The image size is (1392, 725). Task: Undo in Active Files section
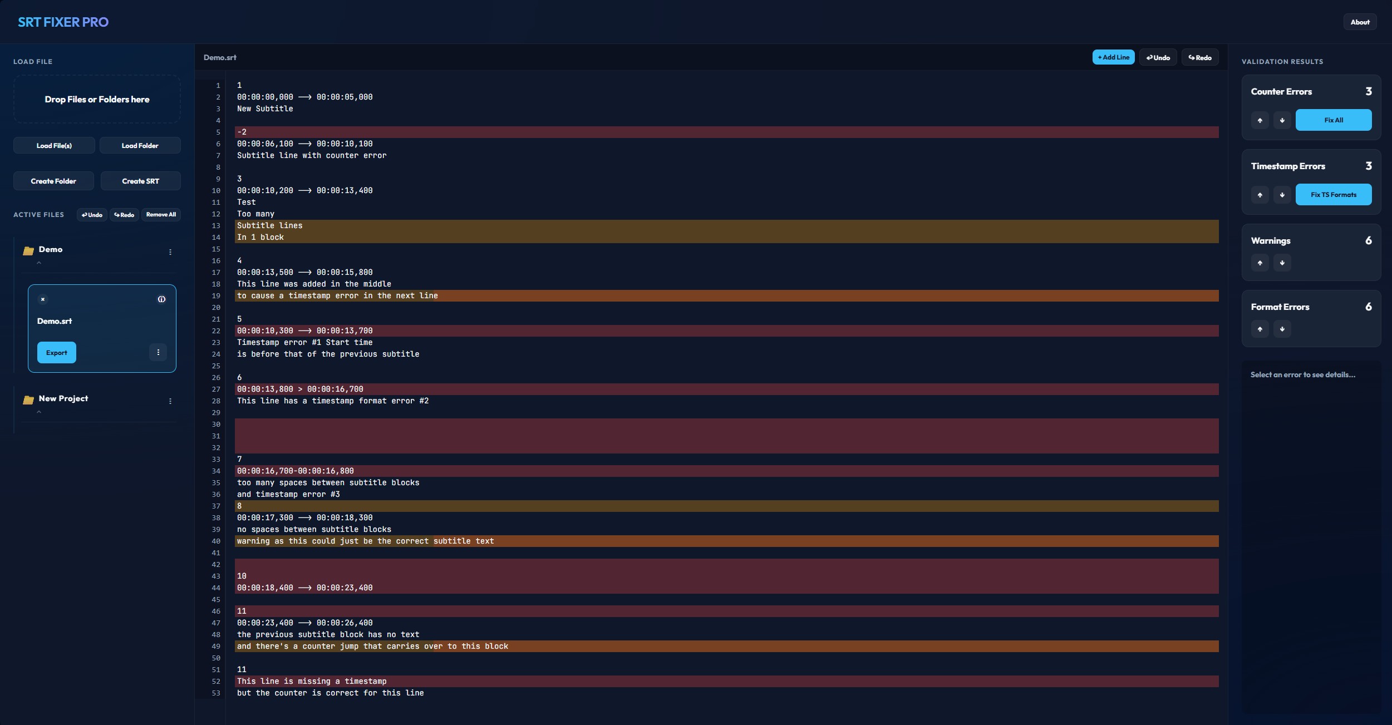click(92, 215)
